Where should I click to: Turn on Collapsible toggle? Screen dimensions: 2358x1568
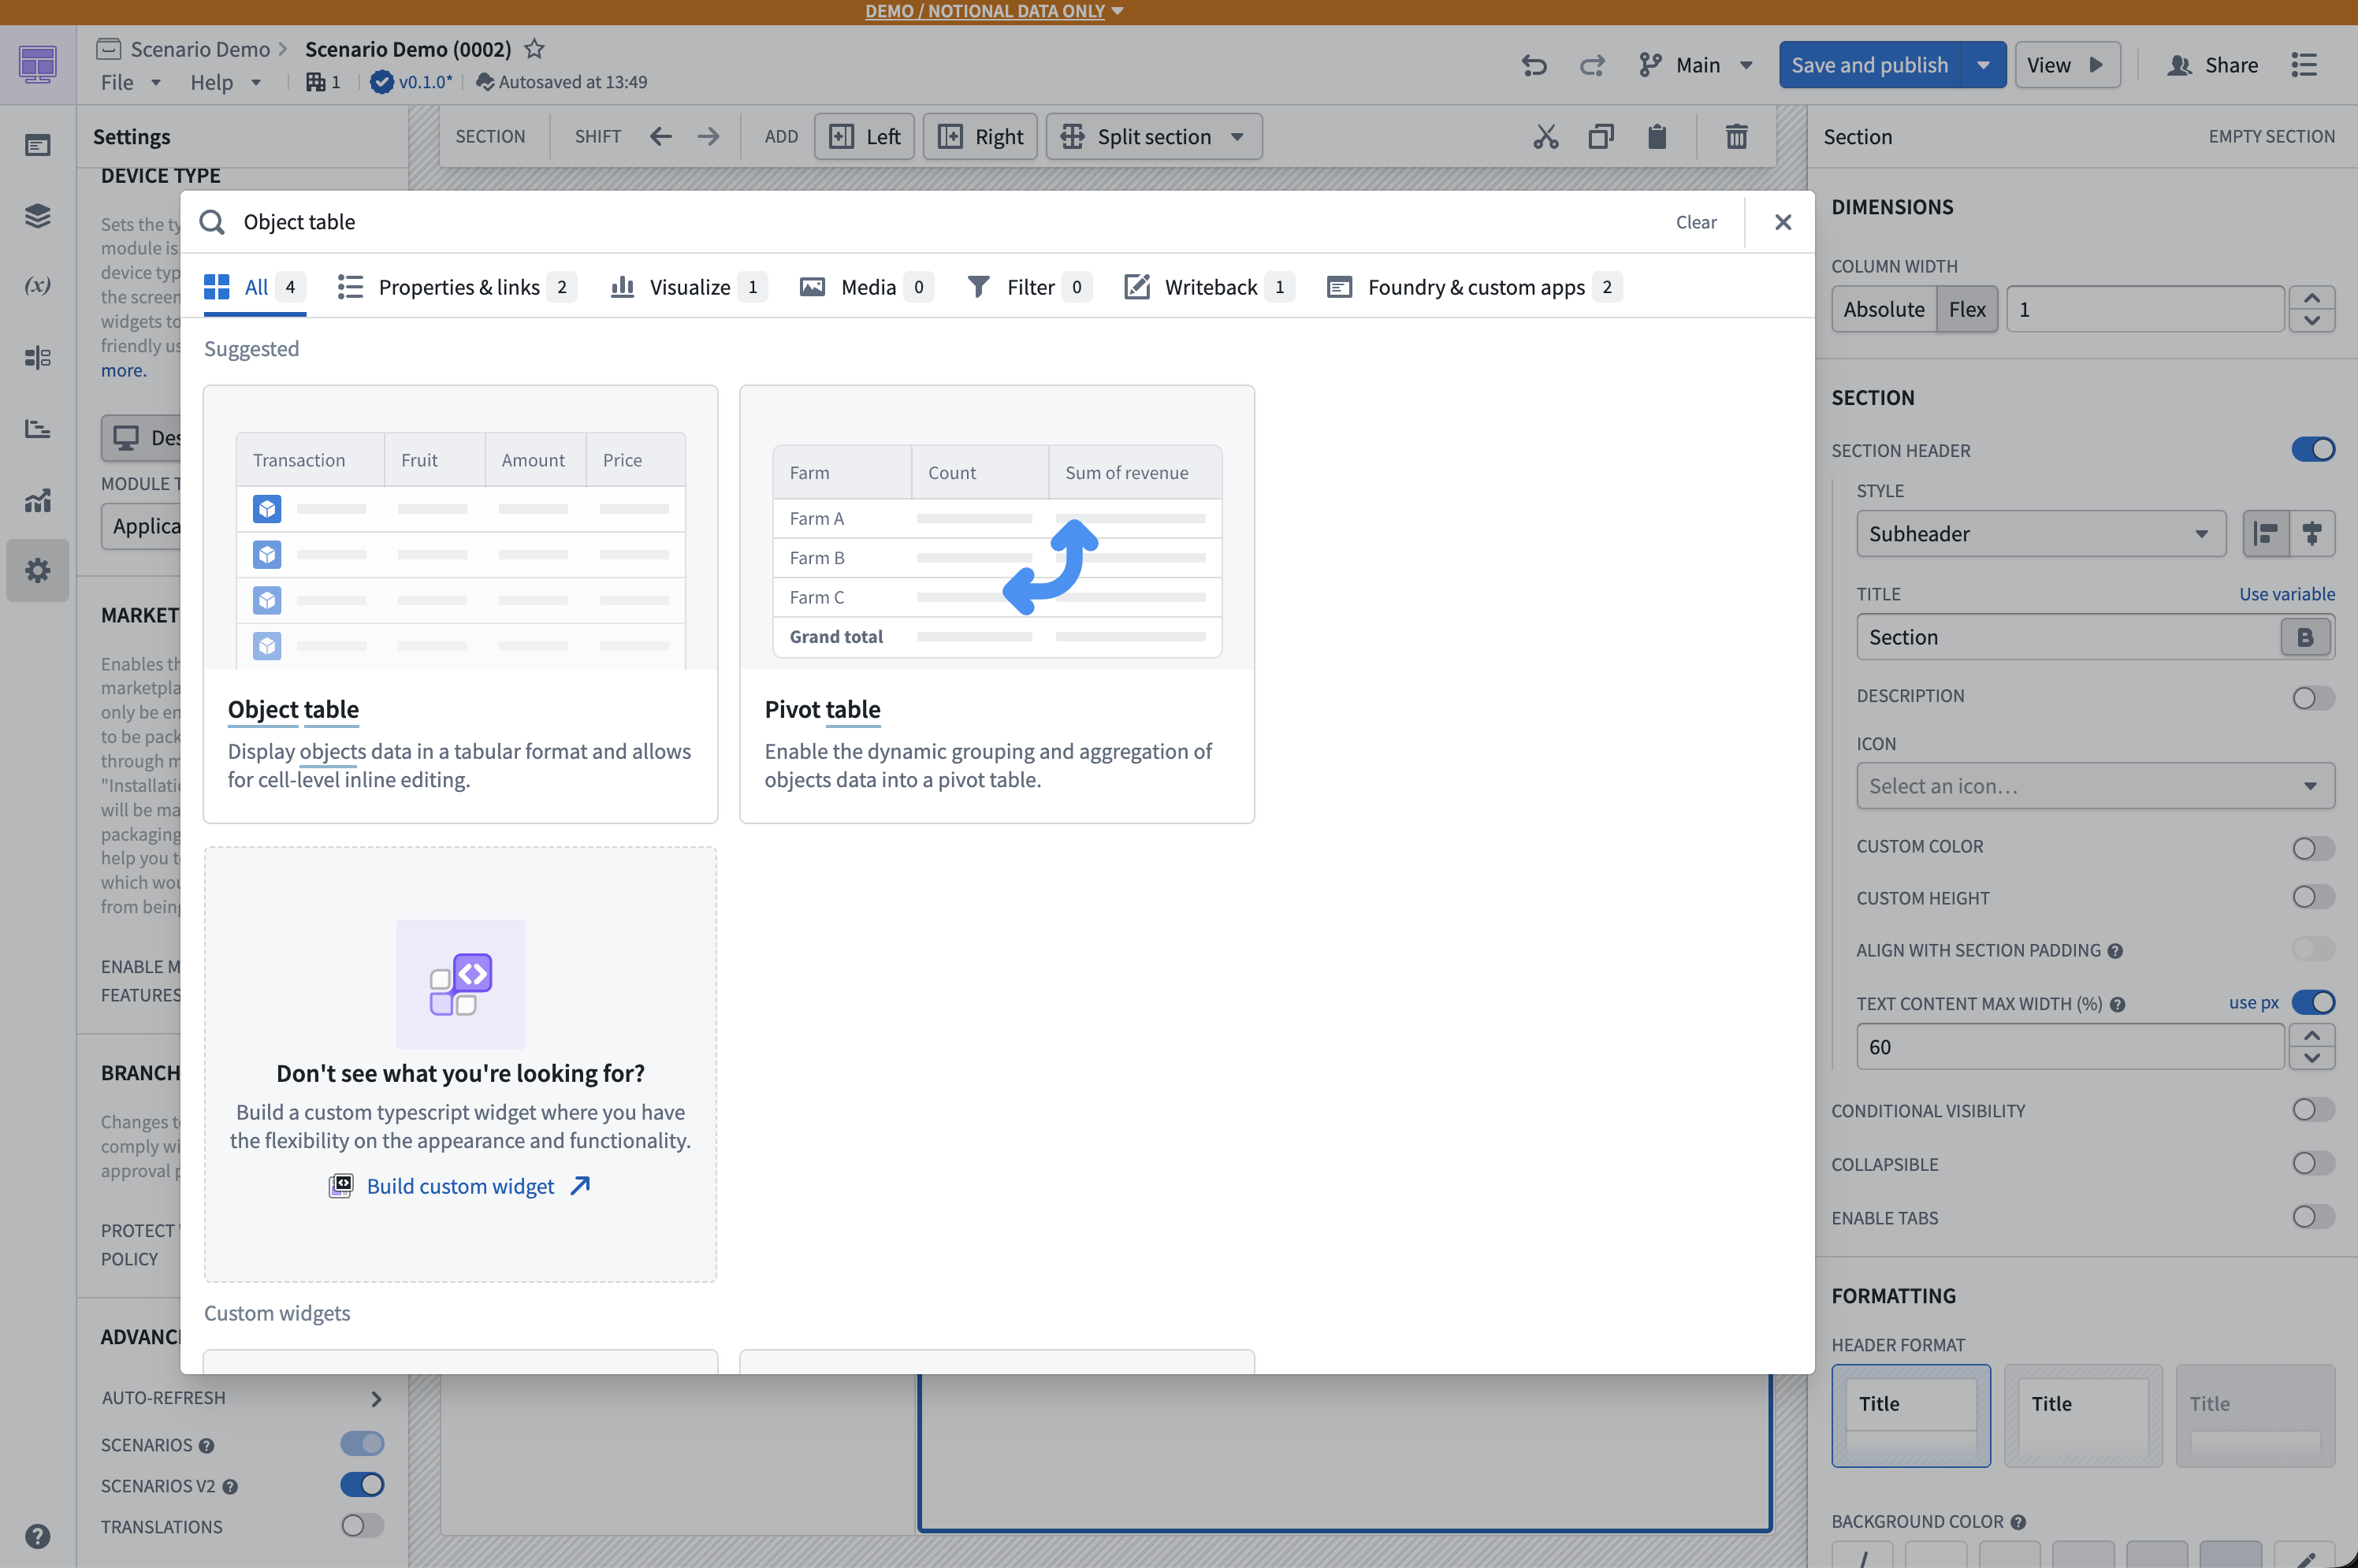click(x=2313, y=1163)
